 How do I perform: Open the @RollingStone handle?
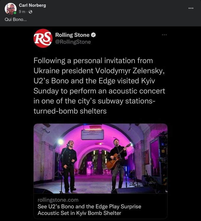tap(73, 42)
